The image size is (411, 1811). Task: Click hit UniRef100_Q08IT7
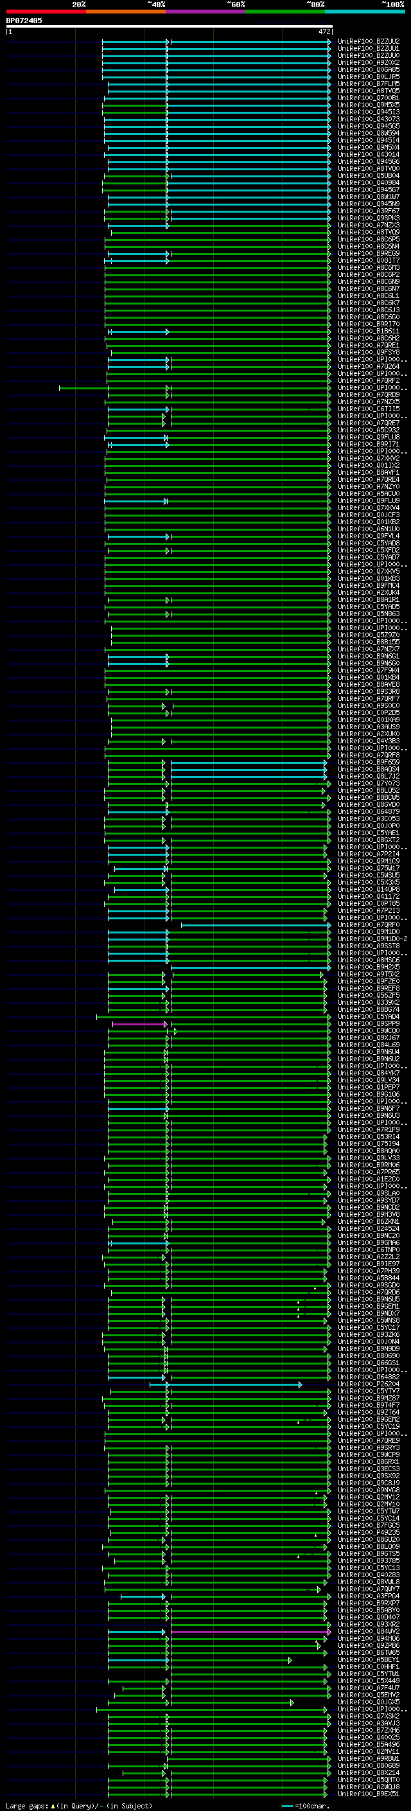[369, 260]
